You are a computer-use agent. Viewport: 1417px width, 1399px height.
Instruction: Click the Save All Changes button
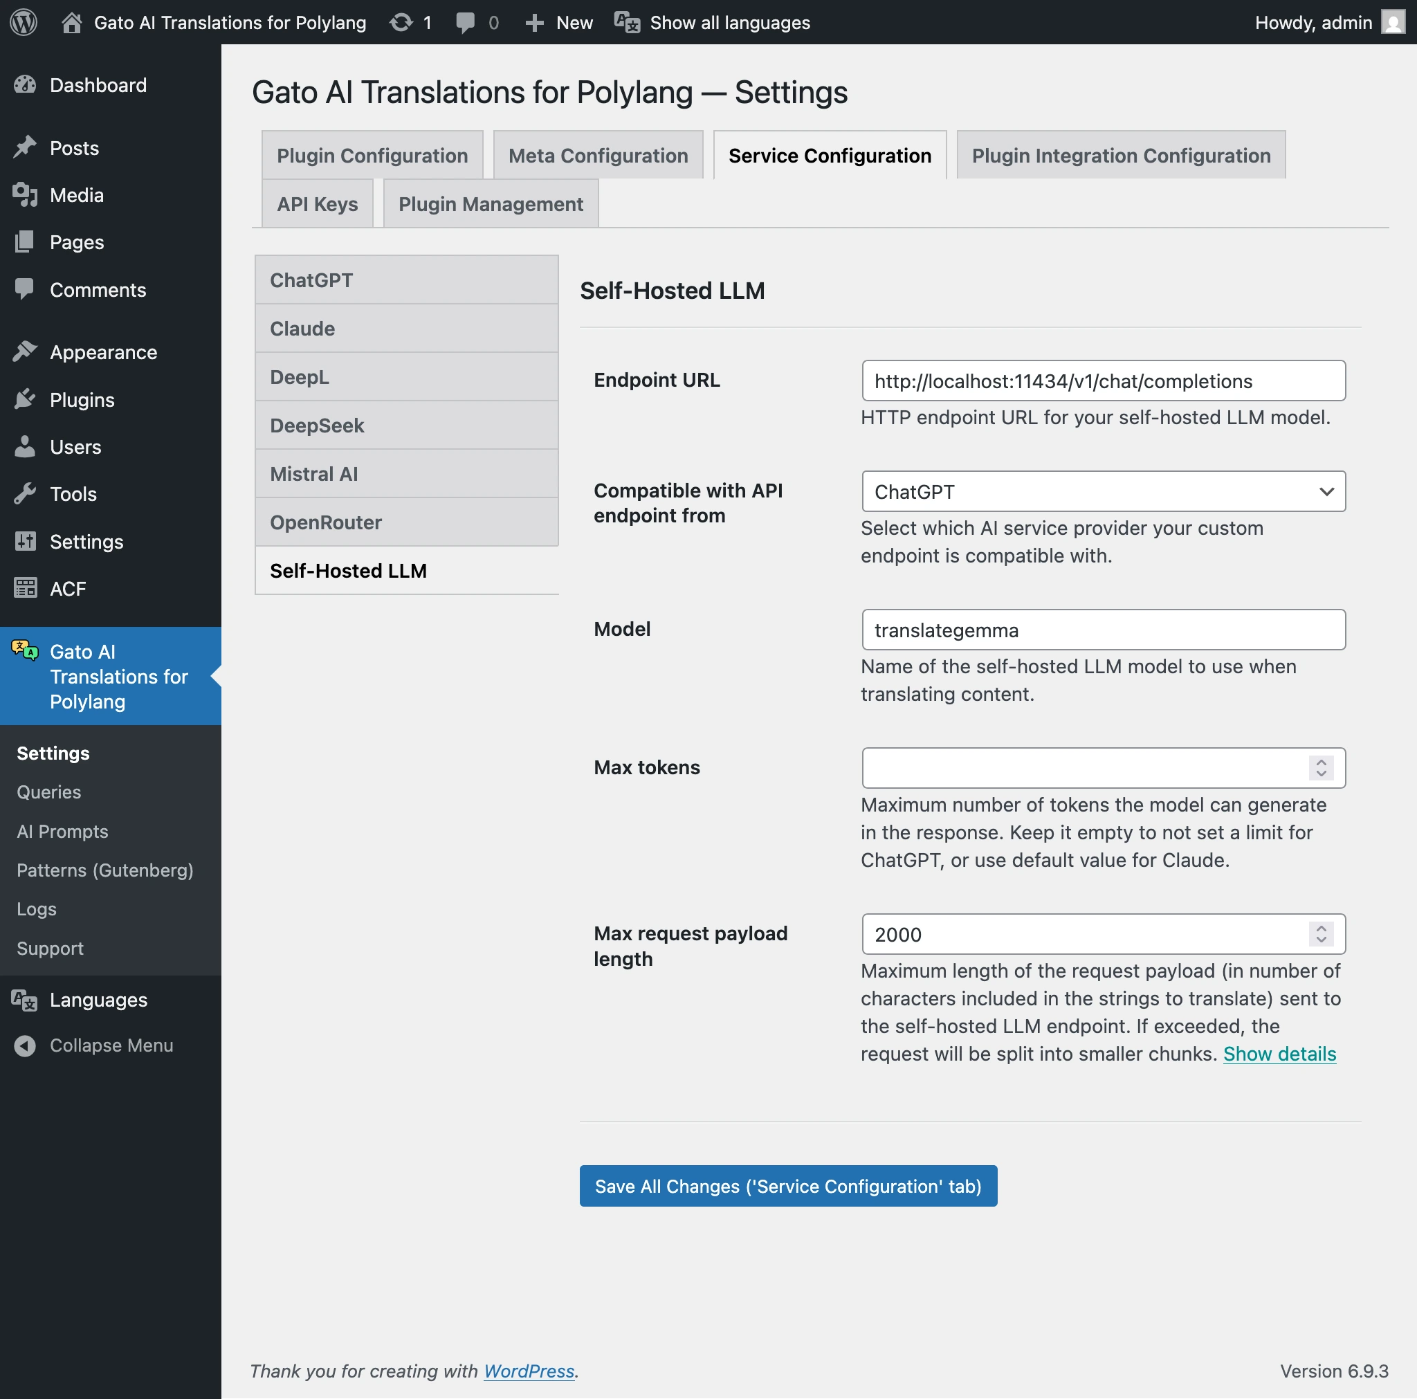coord(787,1185)
